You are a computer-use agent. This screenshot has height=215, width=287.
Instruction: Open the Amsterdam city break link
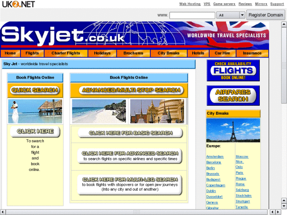(x=215, y=157)
